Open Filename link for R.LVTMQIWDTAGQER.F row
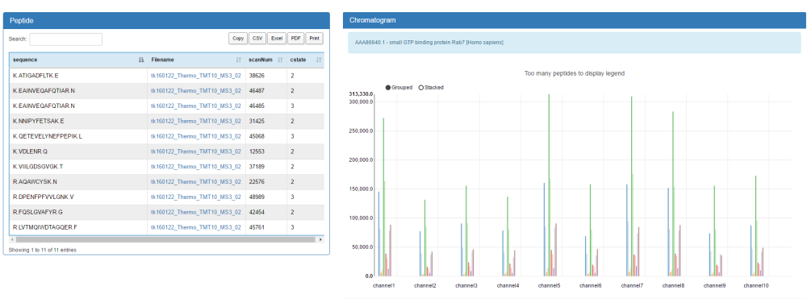807x303 pixels. click(x=195, y=227)
